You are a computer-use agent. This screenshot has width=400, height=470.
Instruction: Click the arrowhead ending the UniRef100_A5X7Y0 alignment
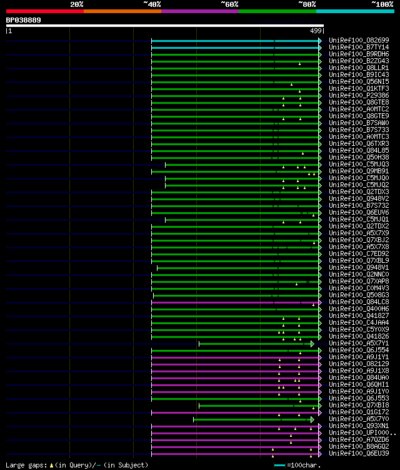[312, 420]
